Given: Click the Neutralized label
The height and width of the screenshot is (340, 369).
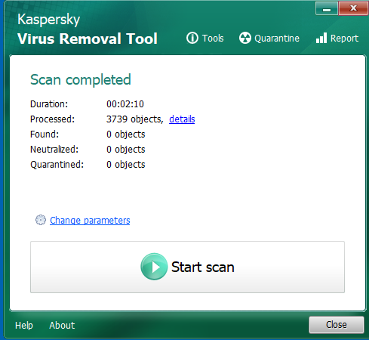Looking at the screenshot, I should pyautogui.click(x=54, y=150).
